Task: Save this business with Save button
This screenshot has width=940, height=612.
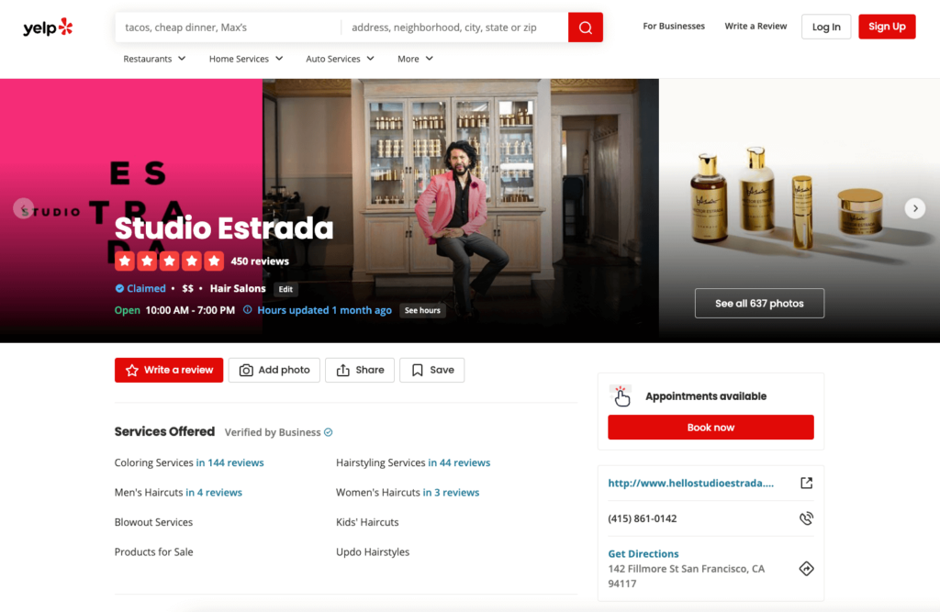Action: pyautogui.click(x=431, y=371)
